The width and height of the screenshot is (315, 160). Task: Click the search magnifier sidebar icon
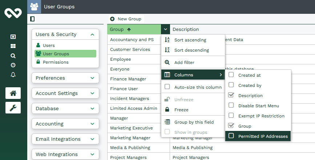[13, 56]
